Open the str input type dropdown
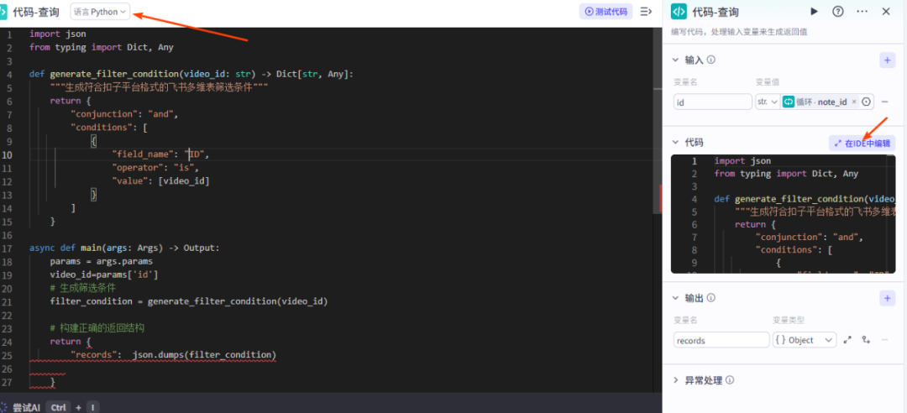This screenshot has width=907, height=413. tap(768, 102)
